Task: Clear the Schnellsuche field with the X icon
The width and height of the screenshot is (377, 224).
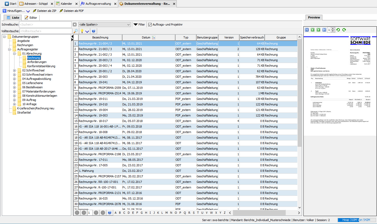Action: (x=75, y=25)
